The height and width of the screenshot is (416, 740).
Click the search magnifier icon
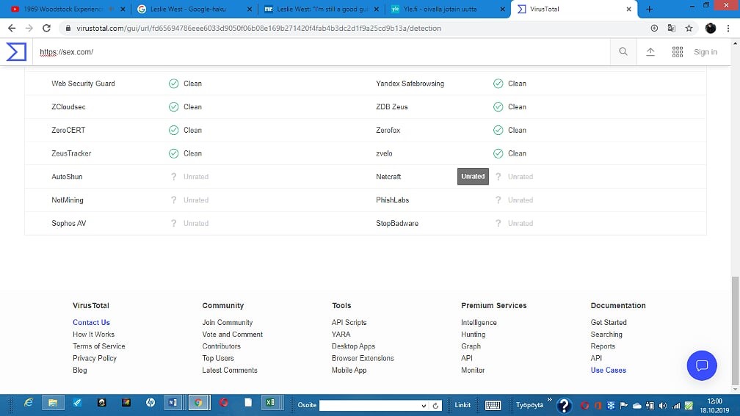[x=623, y=52]
